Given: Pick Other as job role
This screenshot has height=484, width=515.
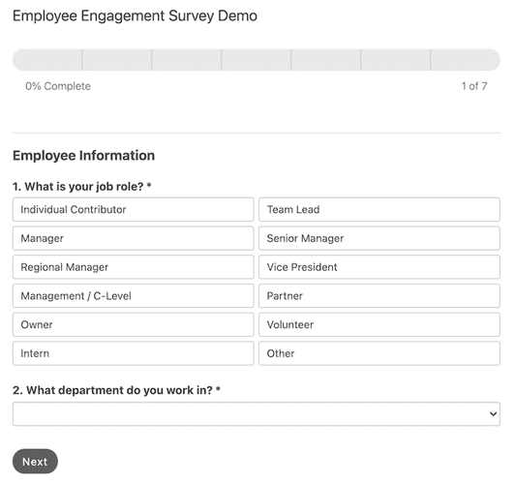Looking at the screenshot, I should (379, 353).
